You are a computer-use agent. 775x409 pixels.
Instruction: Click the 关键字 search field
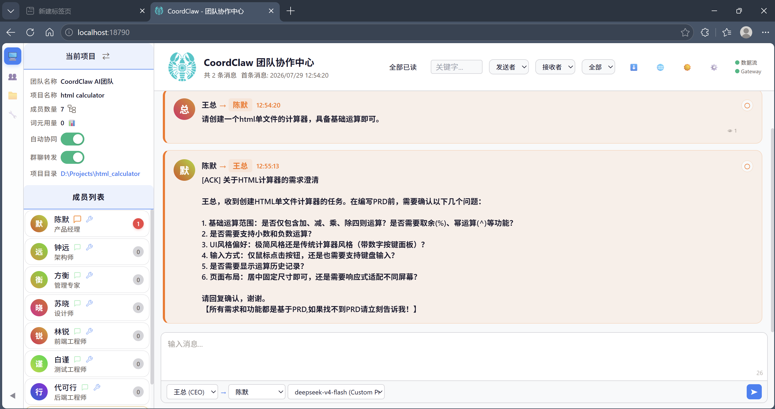(x=456, y=67)
